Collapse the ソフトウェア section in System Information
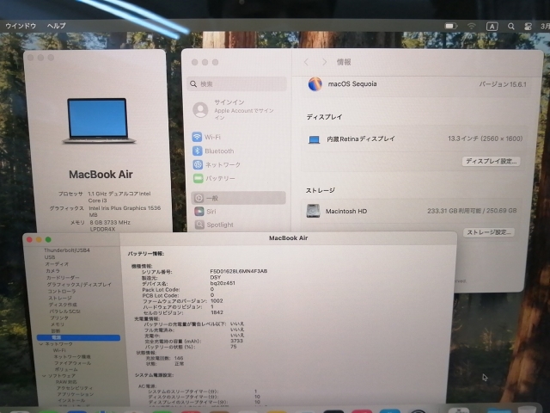The width and height of the screenshot is (550, 413). [44, 375]
